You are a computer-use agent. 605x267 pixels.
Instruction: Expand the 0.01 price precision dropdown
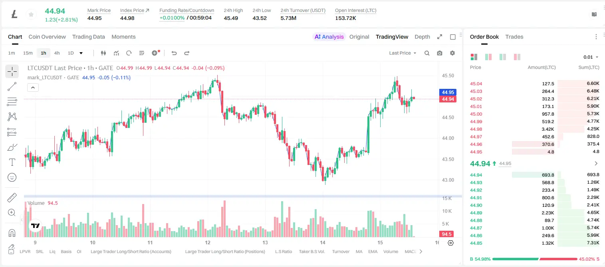pyautogui.click(x=591, y=57)
